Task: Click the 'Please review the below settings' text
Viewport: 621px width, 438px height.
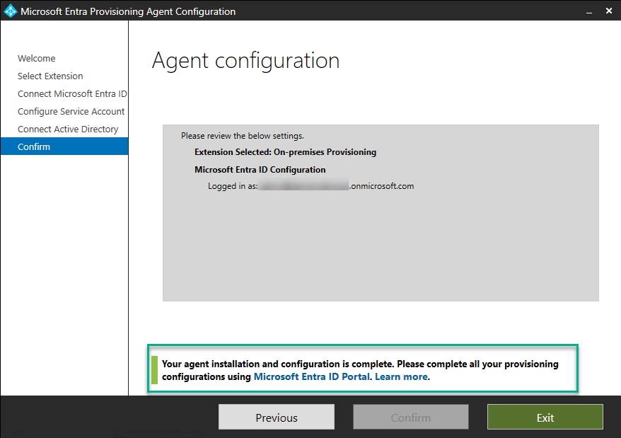Action: coord(242,136)
